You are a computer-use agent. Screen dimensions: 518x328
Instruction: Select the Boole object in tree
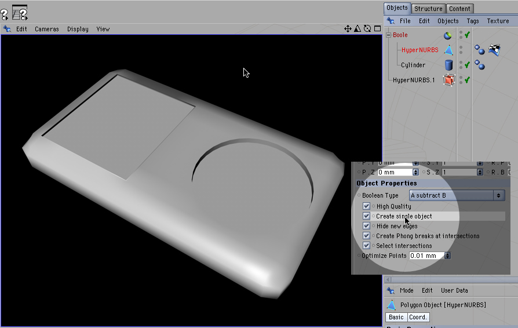tap(400, 35)
